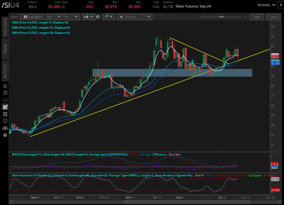Expand the 1D aggregation dropdown
Image resolution: width=284 pixels, height=205 pixels.
(x=54, y=17)
